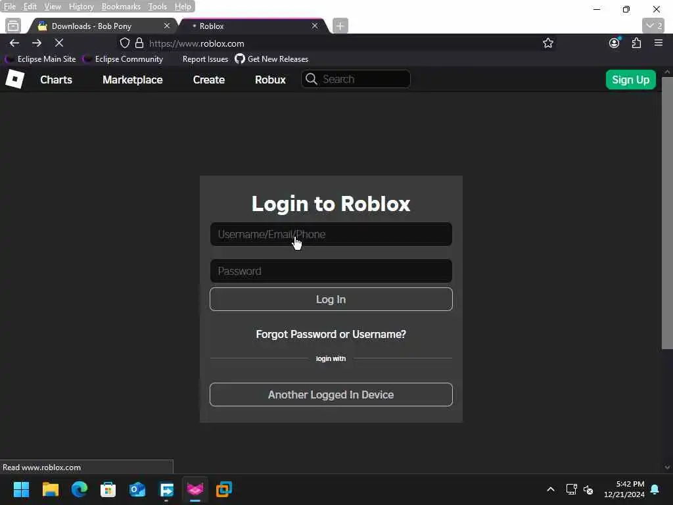
Task: Open the Edit menu
Action: (x=30, y=7)
